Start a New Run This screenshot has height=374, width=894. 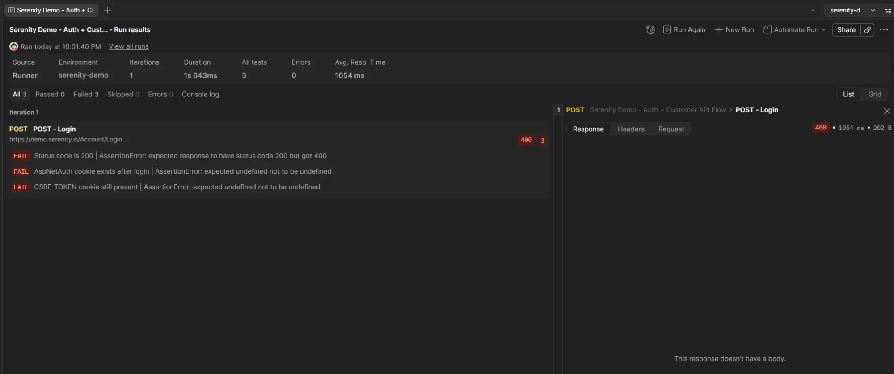pyautogui.click(x=734, y=30)
